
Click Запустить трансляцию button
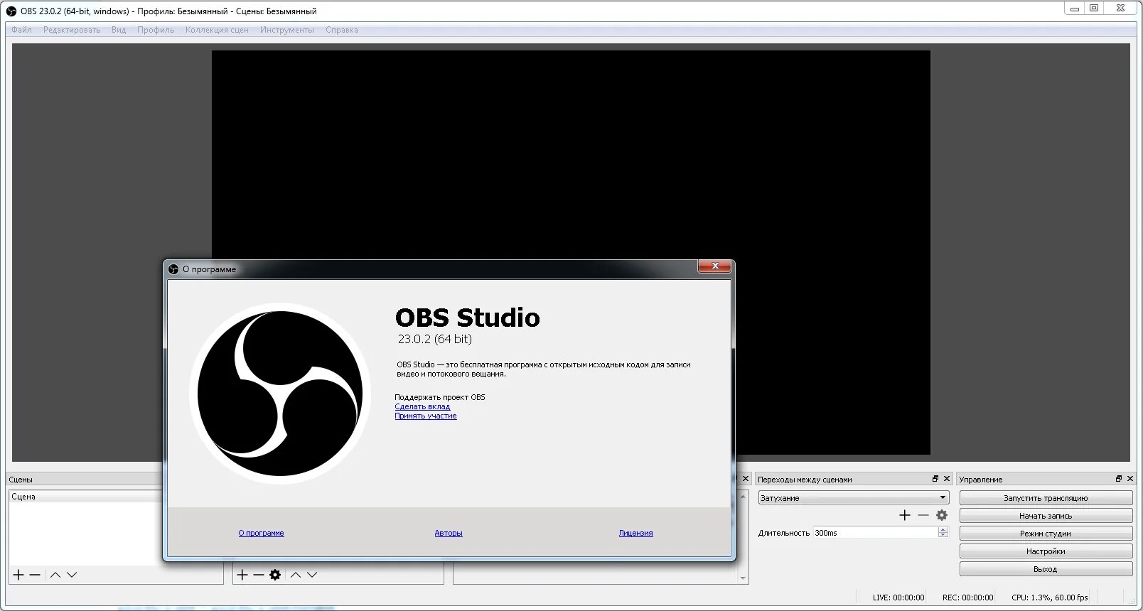[1046, 498]
